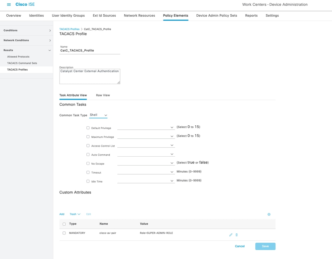Open the Settings tab
This screenshot has height=259, width=332.
(272, 15)
